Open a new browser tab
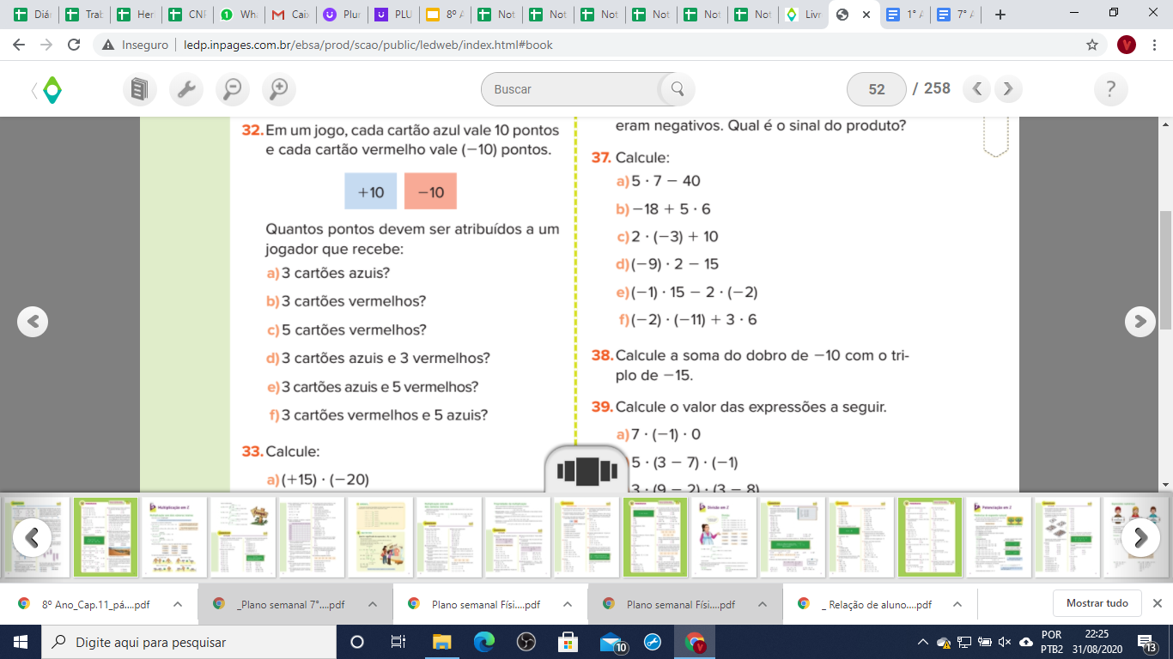The height and width of the screenshot is (659, 1173). pos(1000,15)
